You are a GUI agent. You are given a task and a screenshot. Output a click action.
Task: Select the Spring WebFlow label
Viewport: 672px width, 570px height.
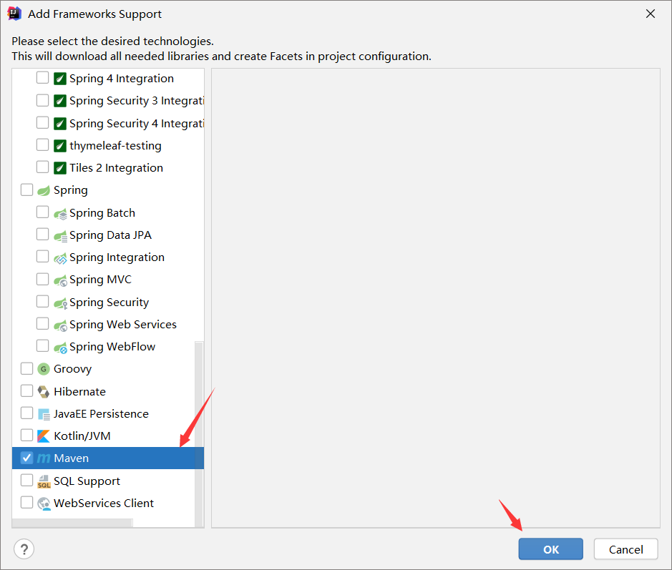(x=112, y=347)
